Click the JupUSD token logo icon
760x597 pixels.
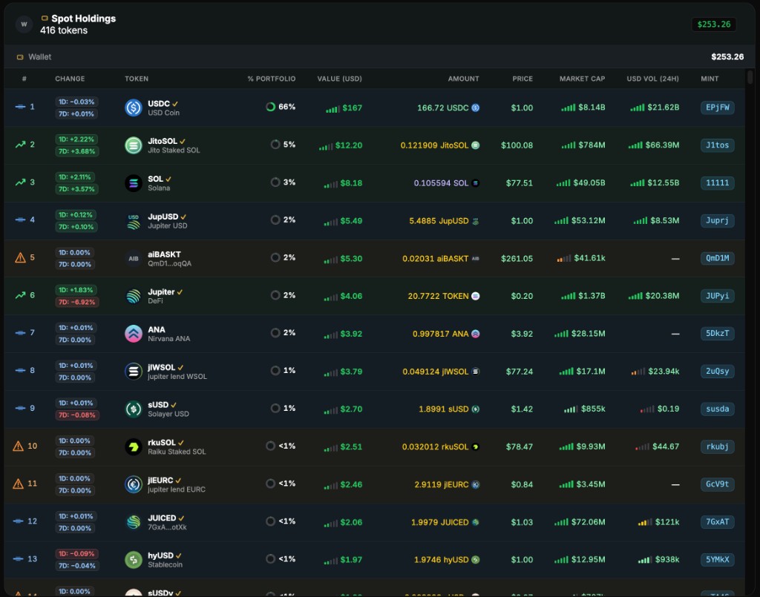(134, 221)
